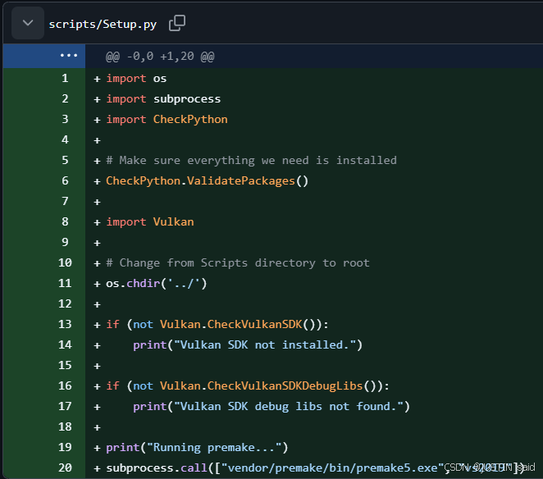Click the 'import Vulkan' code line

click(150, 221)
